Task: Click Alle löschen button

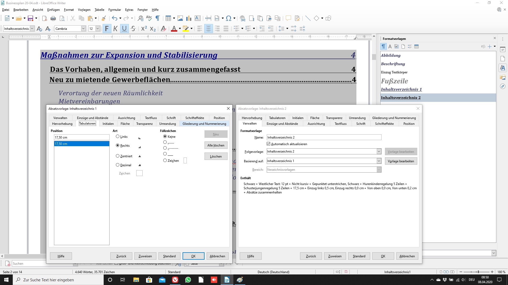Action: [216, 145]
